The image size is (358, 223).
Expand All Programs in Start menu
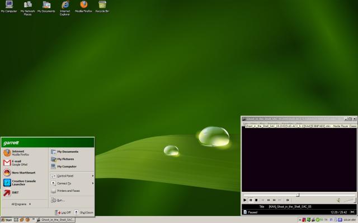21,204
